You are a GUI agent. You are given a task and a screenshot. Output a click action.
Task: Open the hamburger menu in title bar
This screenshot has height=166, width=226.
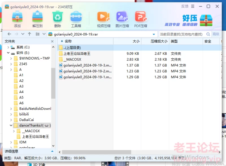[193, 6]
